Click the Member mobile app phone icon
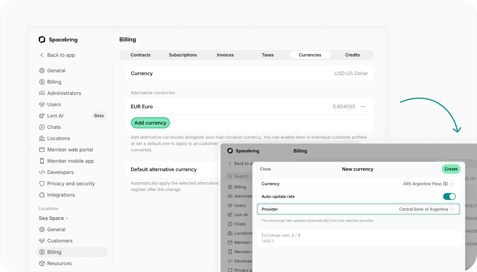This screenshot has height=272, width=477. click(42, 161)
